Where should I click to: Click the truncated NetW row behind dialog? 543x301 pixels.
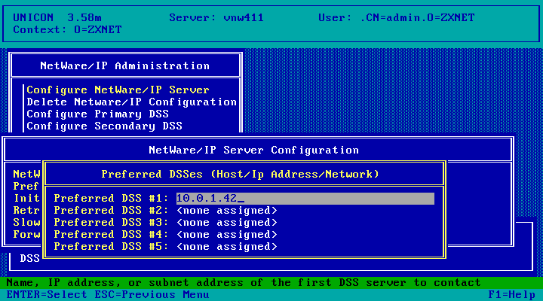coord(26,174)
